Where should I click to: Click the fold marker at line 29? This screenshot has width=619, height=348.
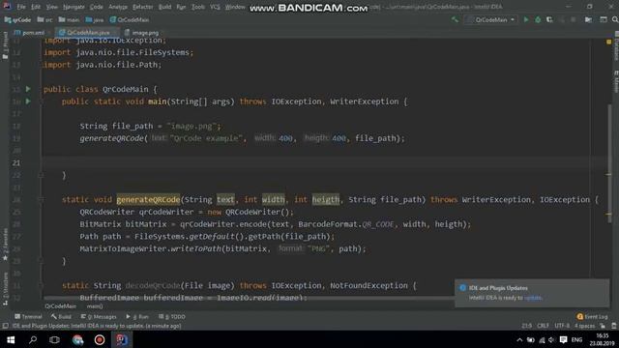[41, 261]
